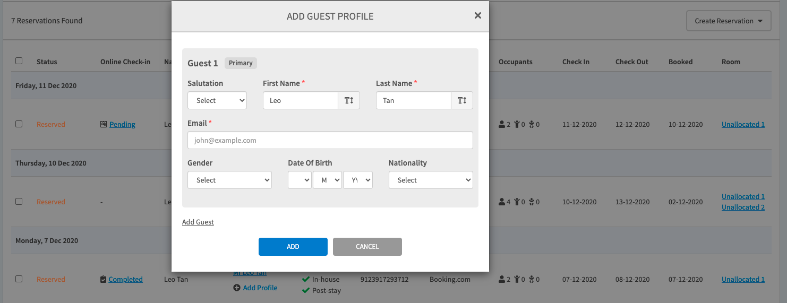Check the Thursday 10 Dec reservation checkbox

[19, 201]
